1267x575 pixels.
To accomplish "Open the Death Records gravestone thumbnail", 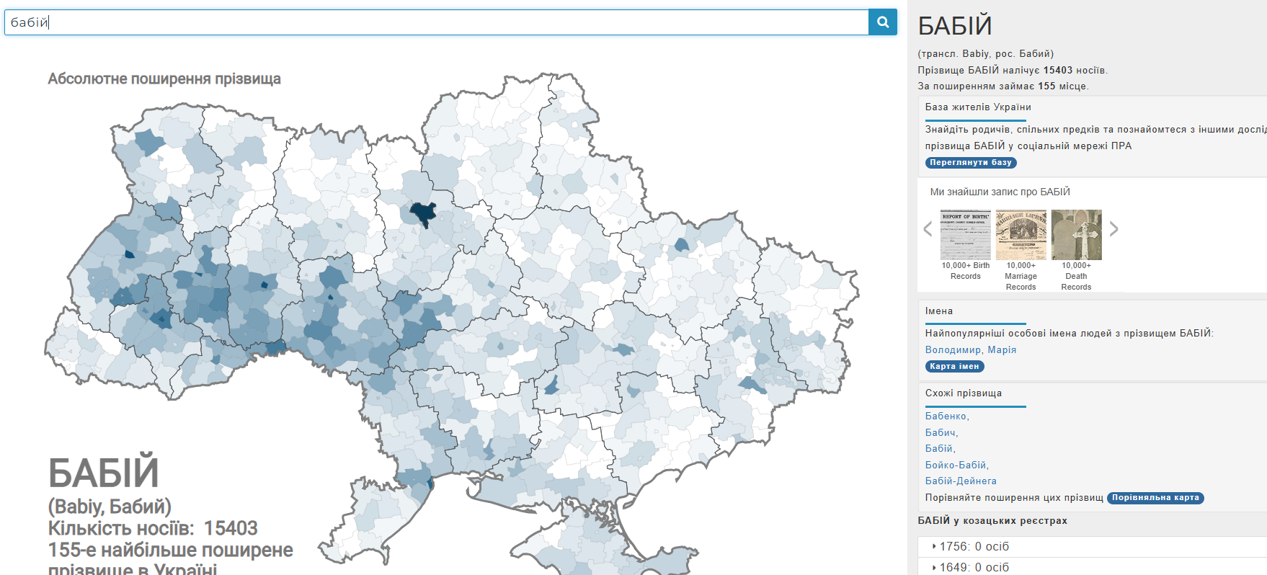I will pos(1076,235).
